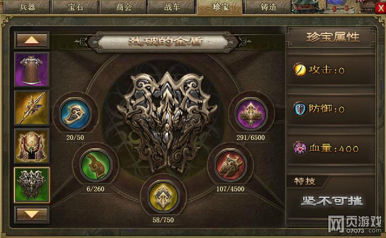Open the 商会 tab
This screenshot has width=386, height=238.
(x=124, y=7)
